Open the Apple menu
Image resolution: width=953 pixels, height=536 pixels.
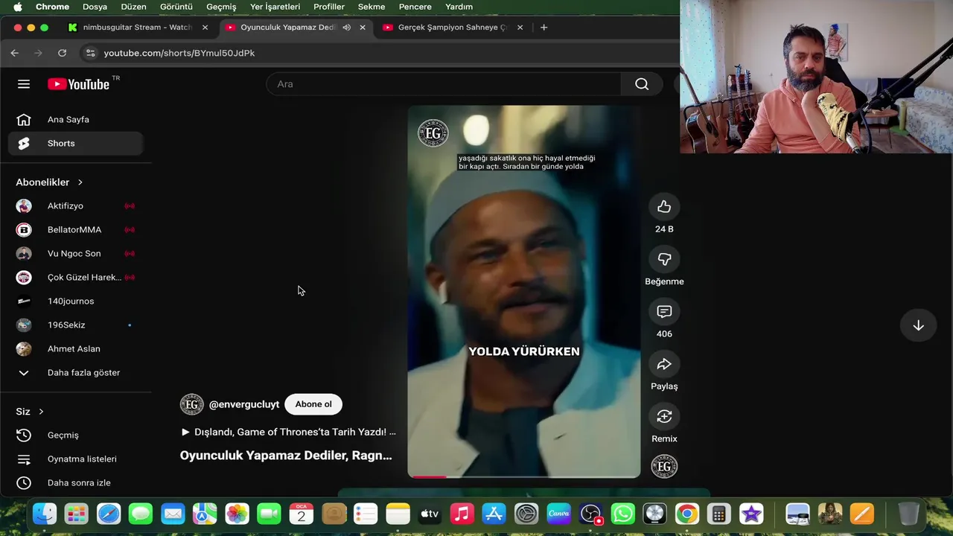pos(17,7)
